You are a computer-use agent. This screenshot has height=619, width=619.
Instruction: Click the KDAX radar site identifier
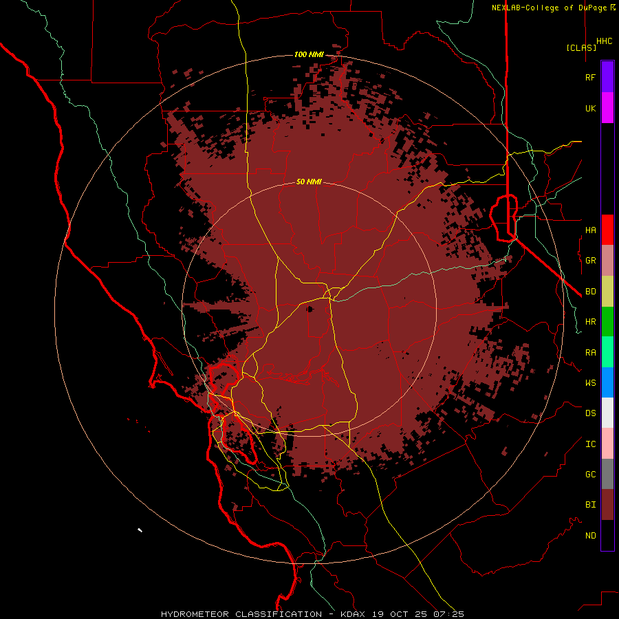[x=353, y=614]
